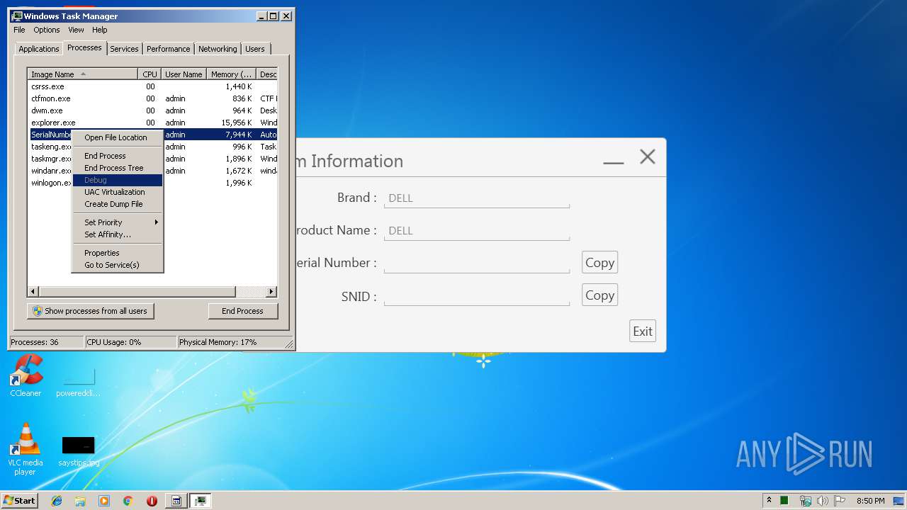Open the File menu in Task Manager
This screenshot has width=907, height=510.
(19, 30)
